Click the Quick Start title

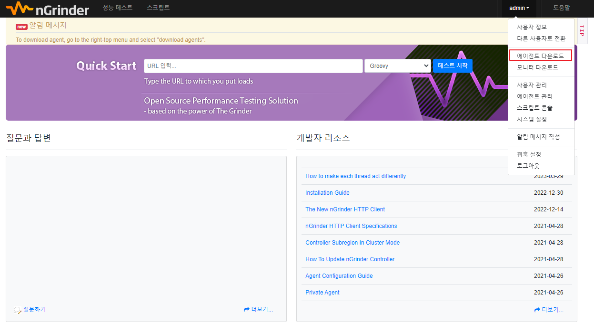(x=106, y=66)
